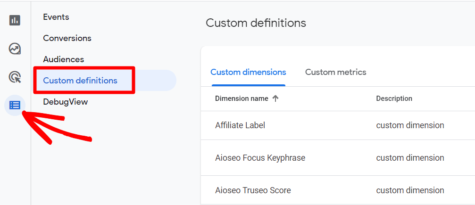Open the Reports bar chart icon

(x=15, y=20)
